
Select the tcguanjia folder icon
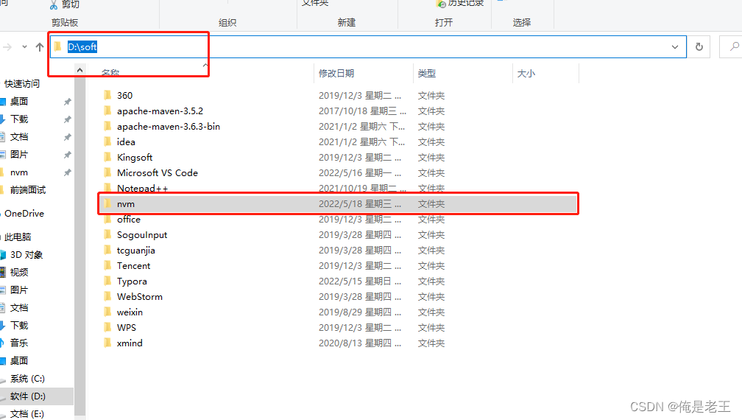click(x=107, y=250)
